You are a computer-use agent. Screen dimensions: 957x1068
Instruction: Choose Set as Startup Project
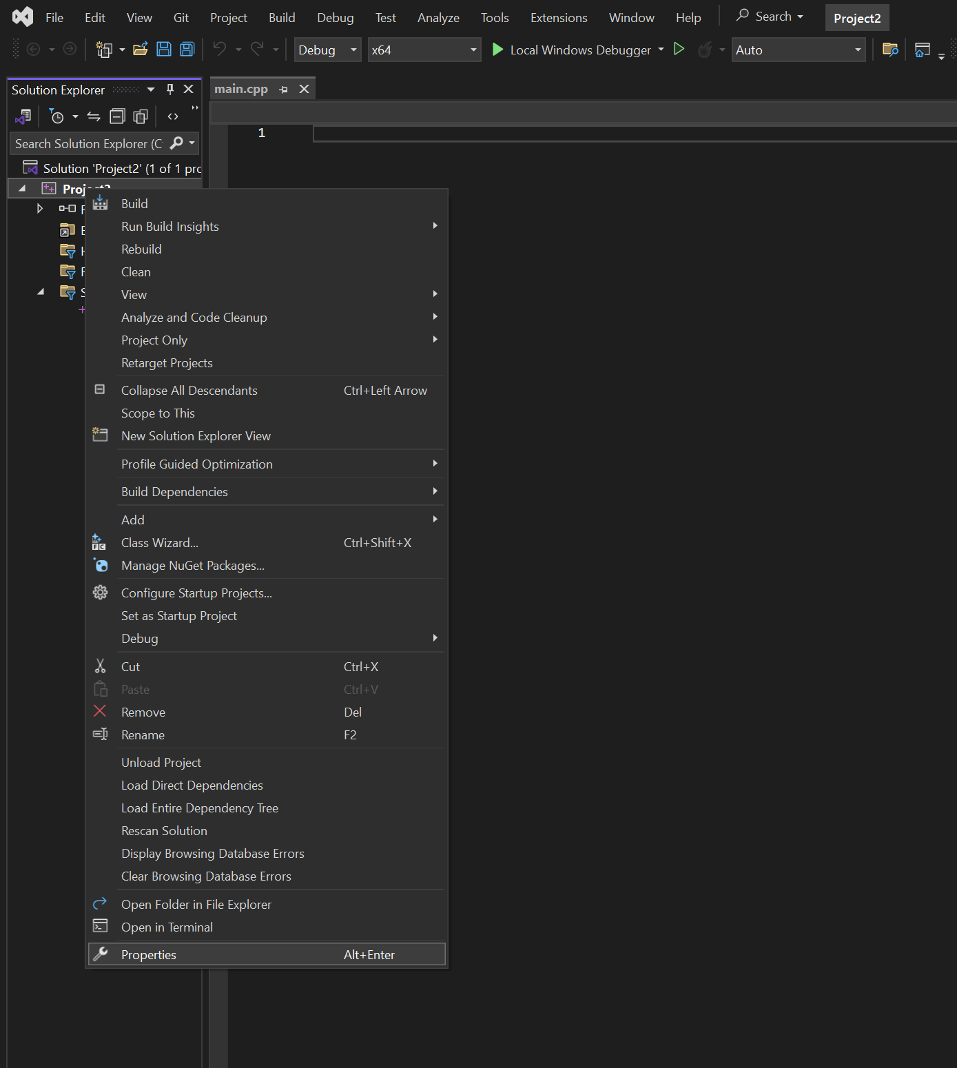[266, 615]
